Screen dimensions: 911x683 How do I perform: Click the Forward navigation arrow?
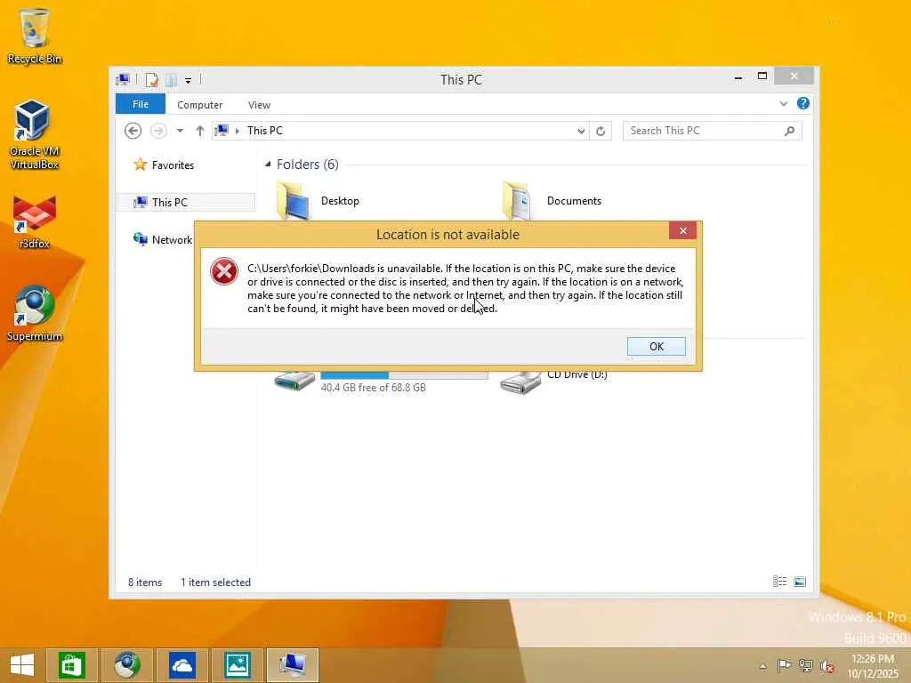(x=158, y=131)
